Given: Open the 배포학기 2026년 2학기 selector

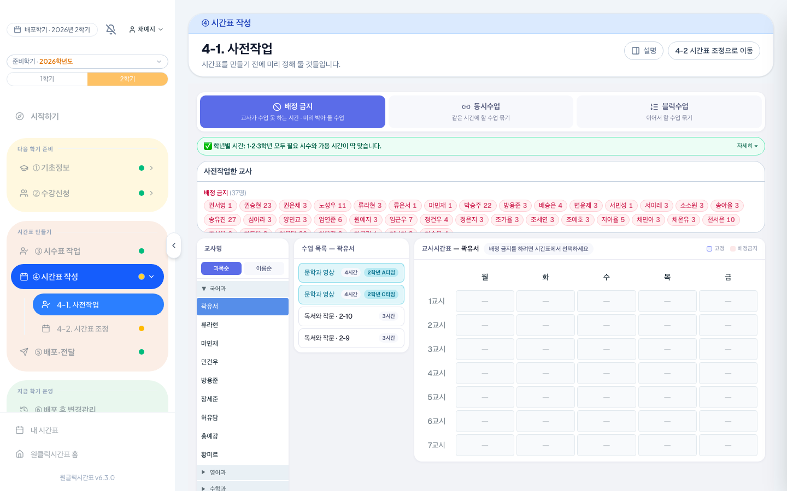Looking at the screenshot, I should pos(52,29).
